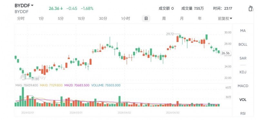
Task: Select the 月 monthly chart tab
Action: click(182, 19)
